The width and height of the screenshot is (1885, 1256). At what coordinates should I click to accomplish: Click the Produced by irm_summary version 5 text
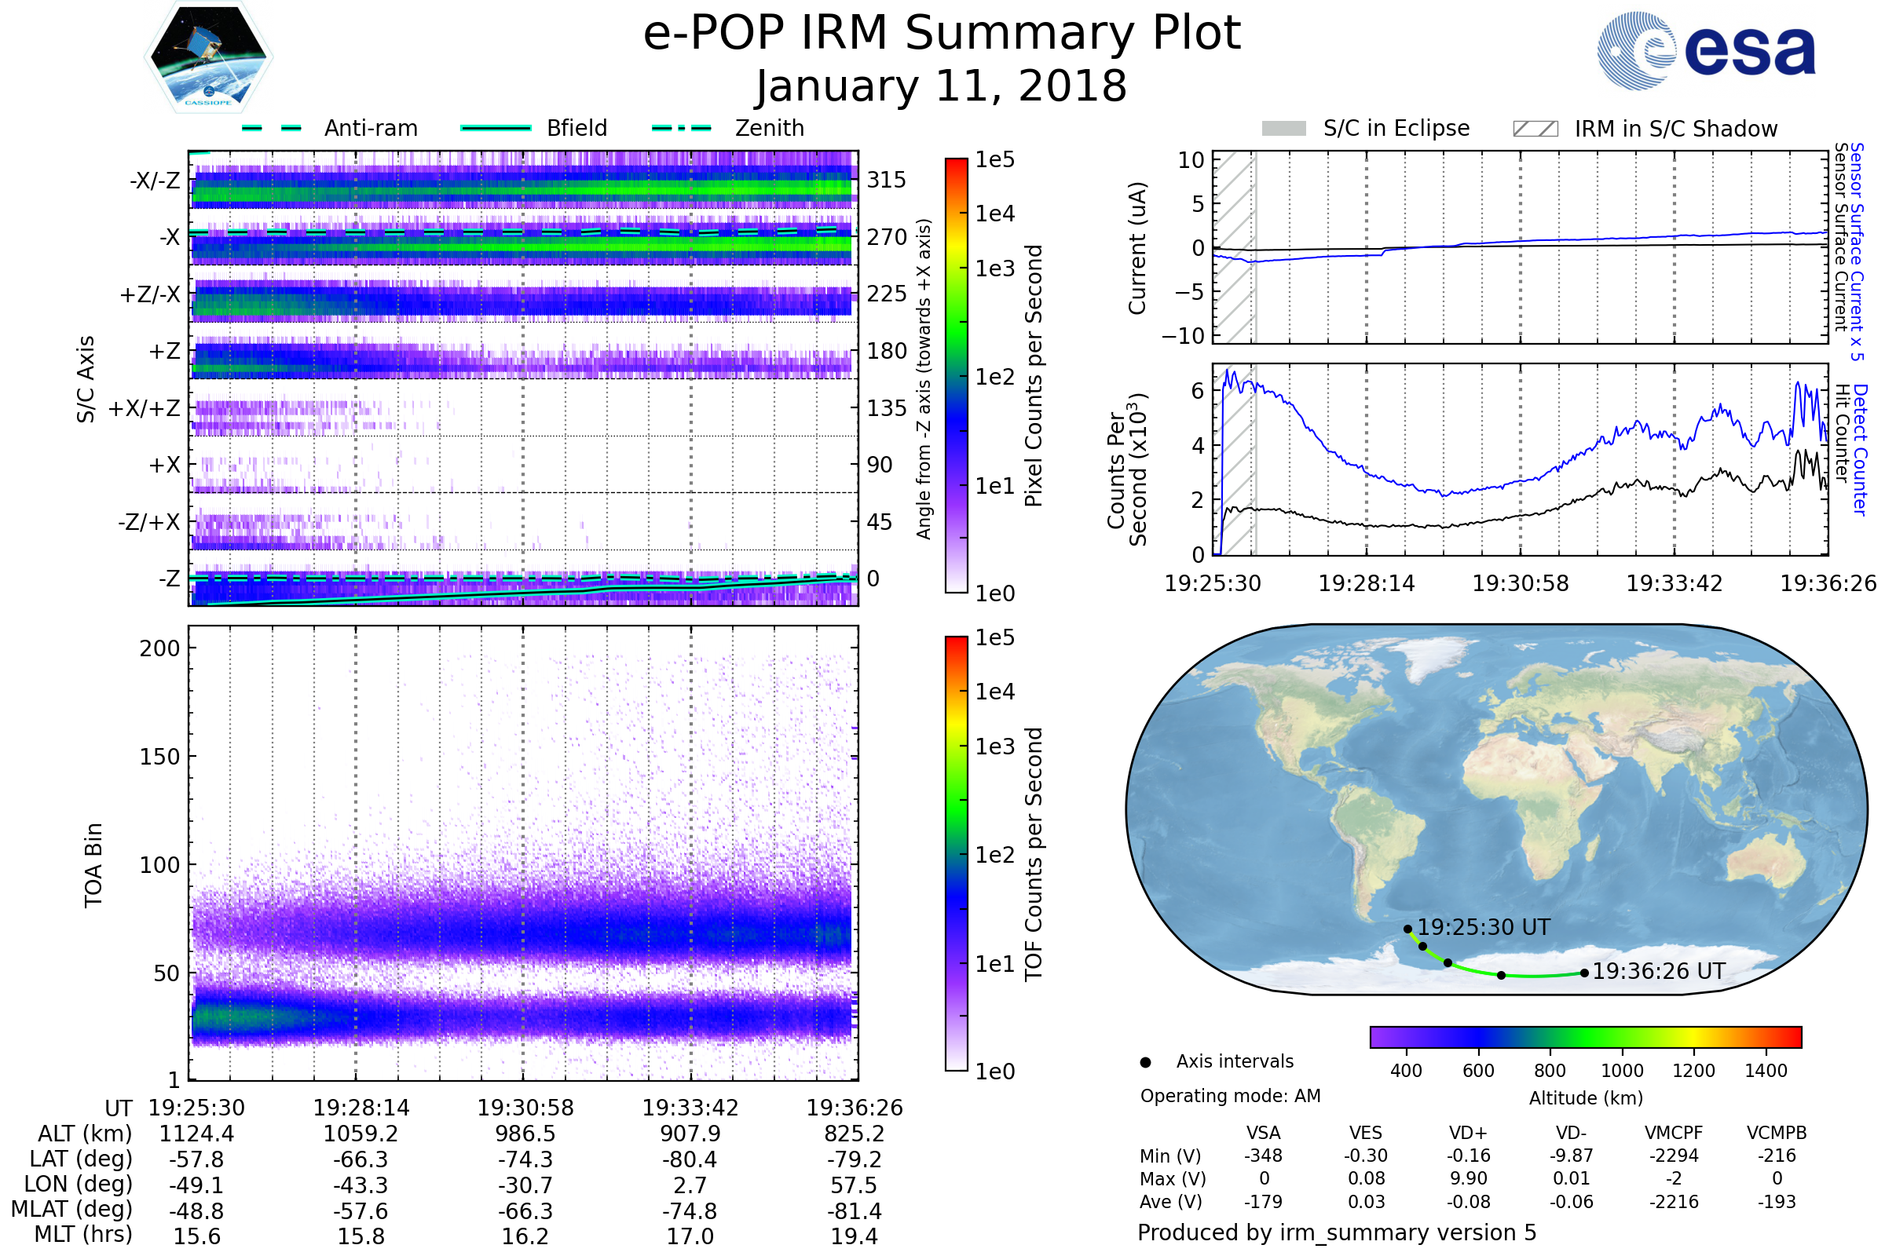(x=1336, y=1232)
